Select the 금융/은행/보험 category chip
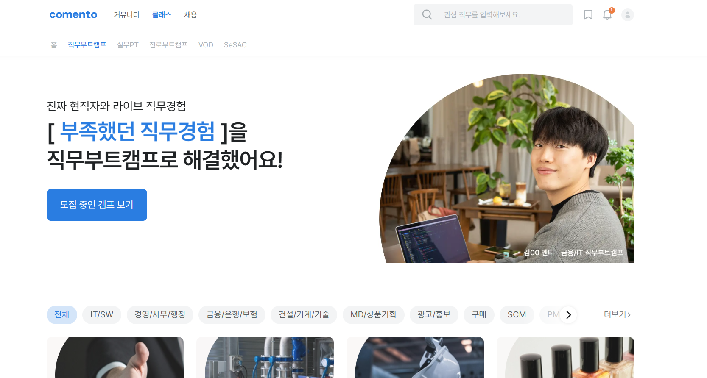The width and height of the screenshot is (707, 378). pyautogui.click(x=232, y=315)
